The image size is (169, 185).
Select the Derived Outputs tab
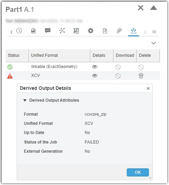[134, 31]
